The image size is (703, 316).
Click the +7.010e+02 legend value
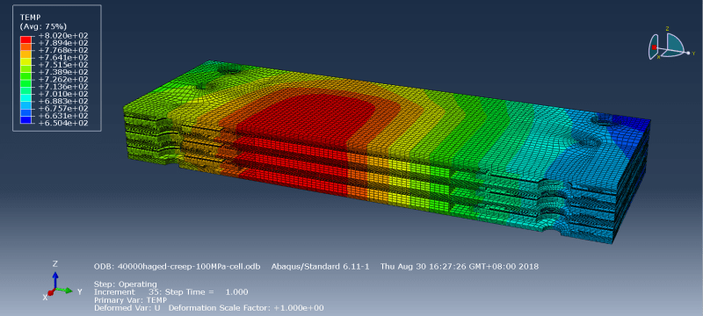click(x=62, y=94)
